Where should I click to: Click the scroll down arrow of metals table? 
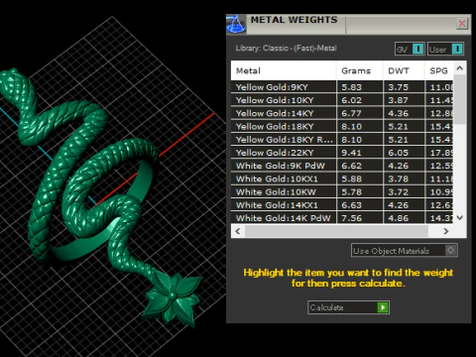[459, 217]
